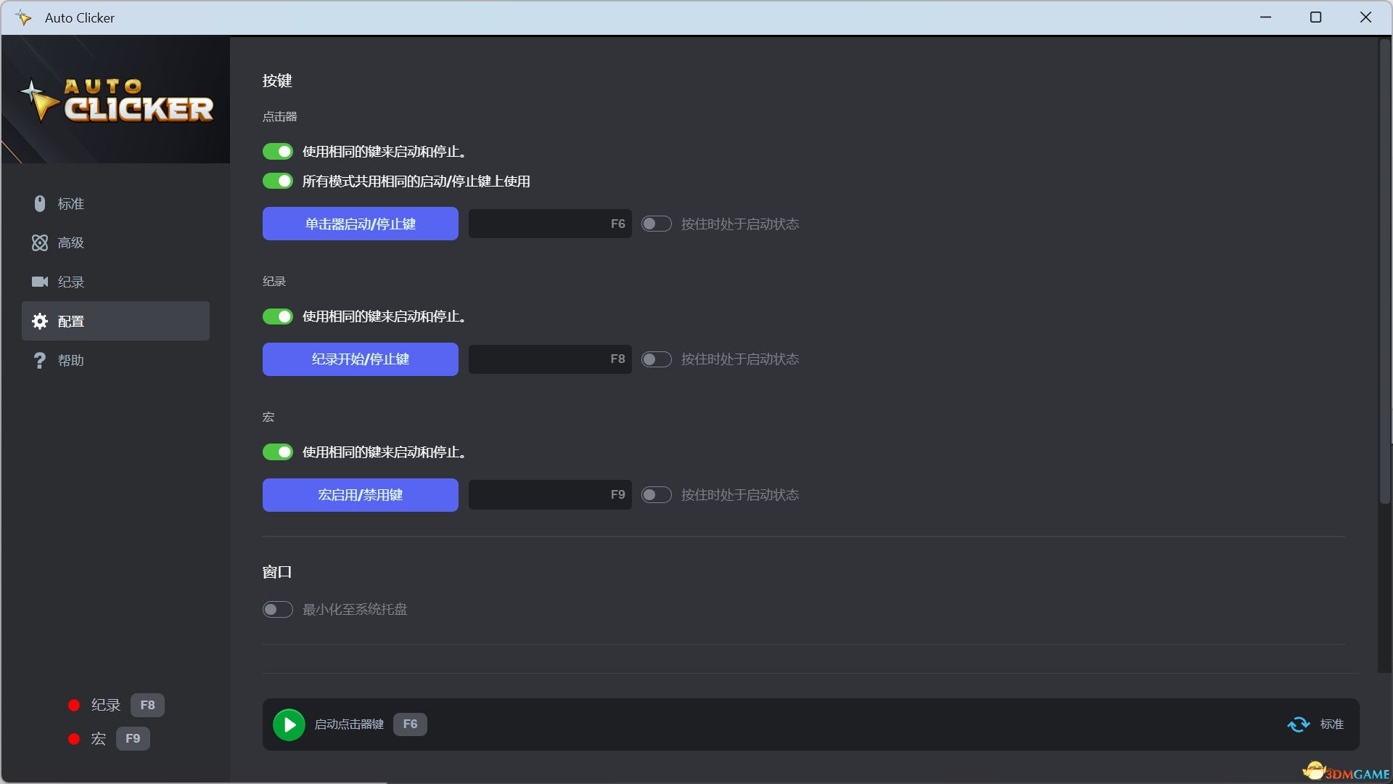Click the red record dot beside 纪录
The image size is (1393, 784).
tap(74, 705)
